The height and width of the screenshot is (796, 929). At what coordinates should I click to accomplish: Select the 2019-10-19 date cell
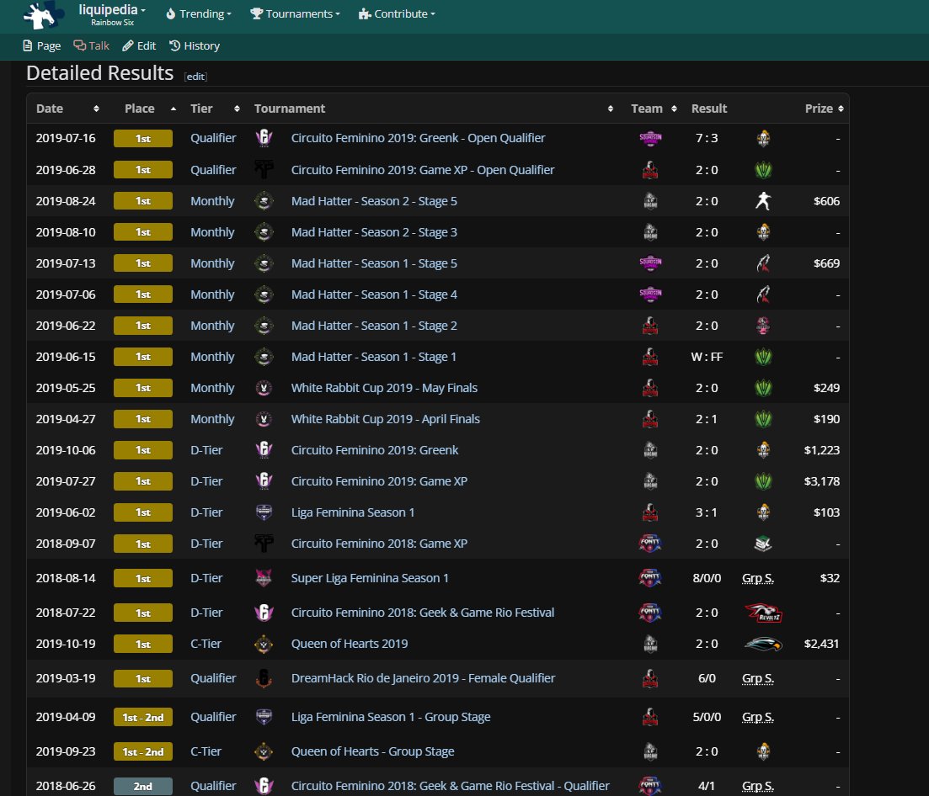tap(65, 644)
